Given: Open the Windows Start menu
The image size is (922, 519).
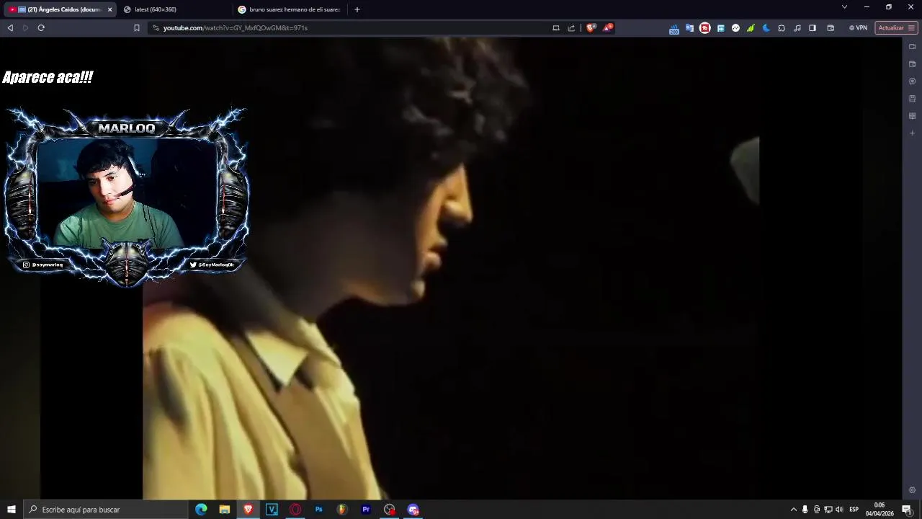Looking at the screenshot, I should pos(12,510).
